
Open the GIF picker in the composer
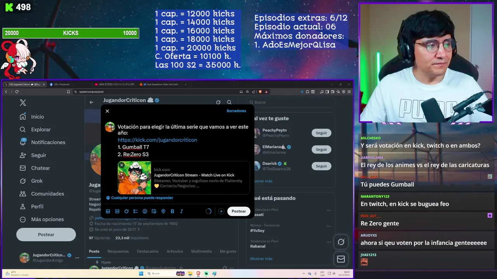tap(117, 211)
